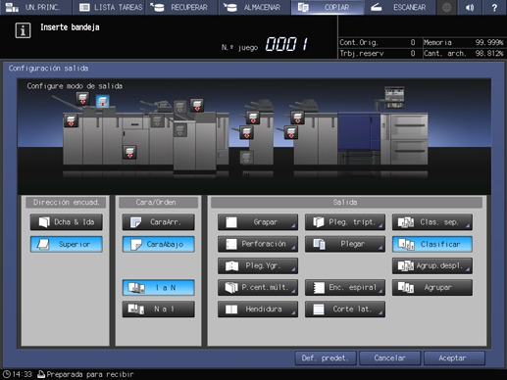
Task: Open the RECUPERAR tab
Action: pos(181,7)
